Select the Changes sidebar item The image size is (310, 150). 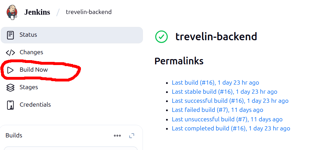coord(31,52)
